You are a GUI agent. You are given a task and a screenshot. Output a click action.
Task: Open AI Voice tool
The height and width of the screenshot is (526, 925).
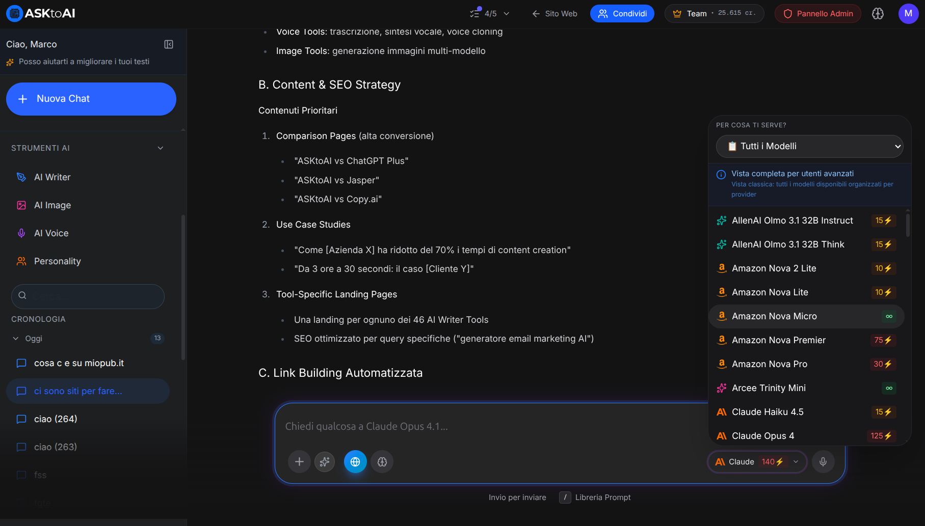point(51,233)
